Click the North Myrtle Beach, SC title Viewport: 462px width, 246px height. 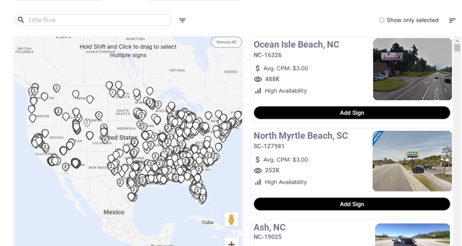coord(300,136)
